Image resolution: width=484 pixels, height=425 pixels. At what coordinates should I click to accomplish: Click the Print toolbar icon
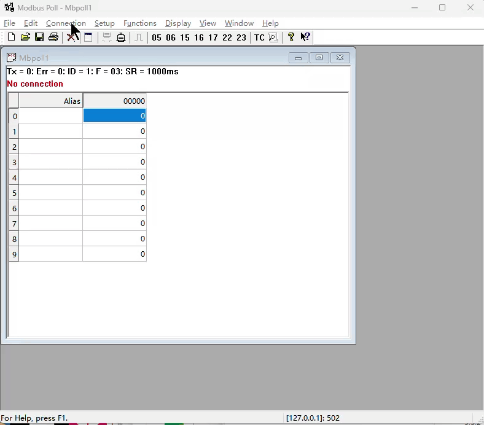pyautogui.click(x=53, y=37)
